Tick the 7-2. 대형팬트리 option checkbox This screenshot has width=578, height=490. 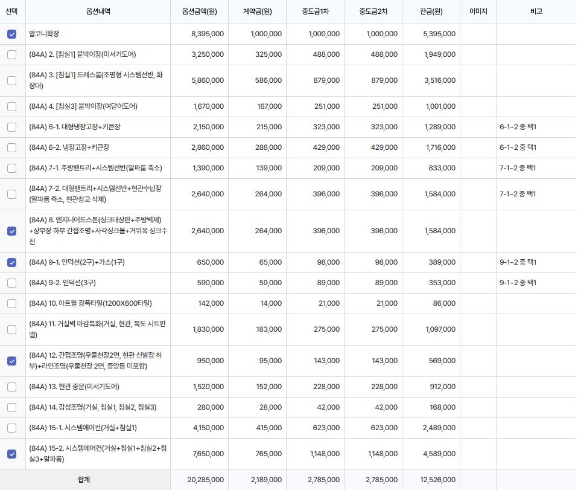pyautogui.click(x=12, y=194)
